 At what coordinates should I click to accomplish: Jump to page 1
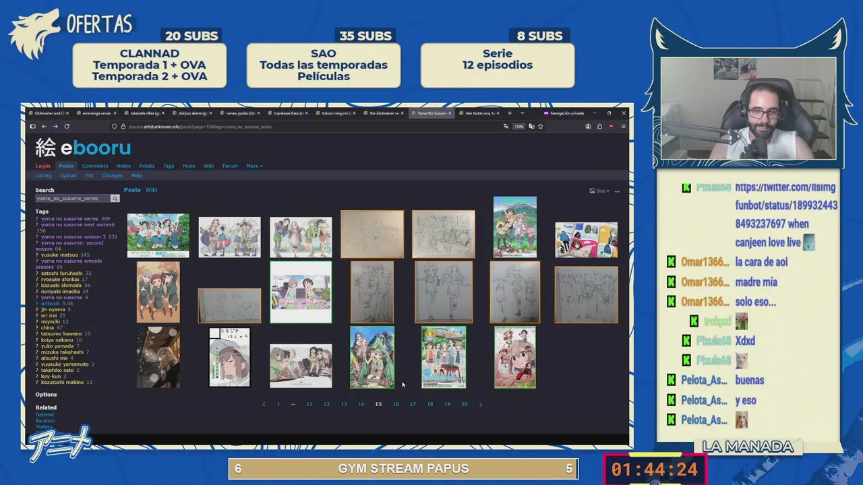(278, 404)
